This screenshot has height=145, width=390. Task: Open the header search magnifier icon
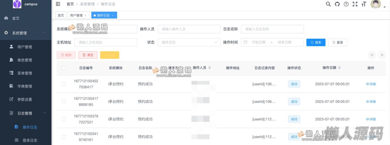point(328,4)
